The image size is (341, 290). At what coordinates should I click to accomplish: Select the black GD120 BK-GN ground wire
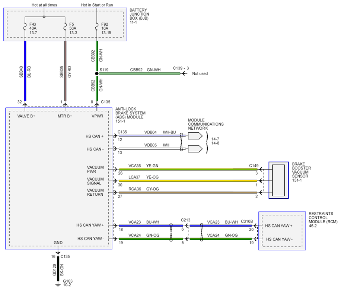tap(58, 269)
